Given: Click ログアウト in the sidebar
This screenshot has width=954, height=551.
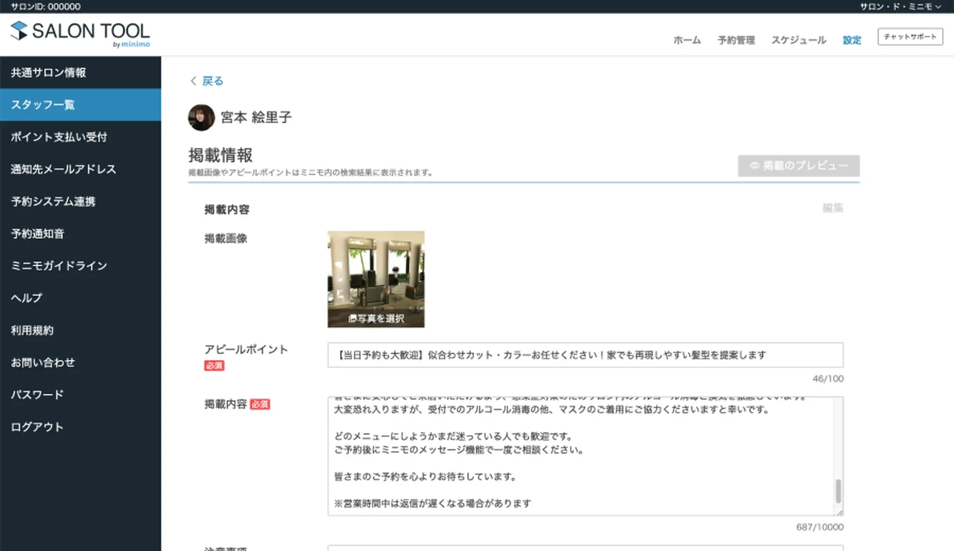Looking at the screenshot, I should tap(36, 426).
